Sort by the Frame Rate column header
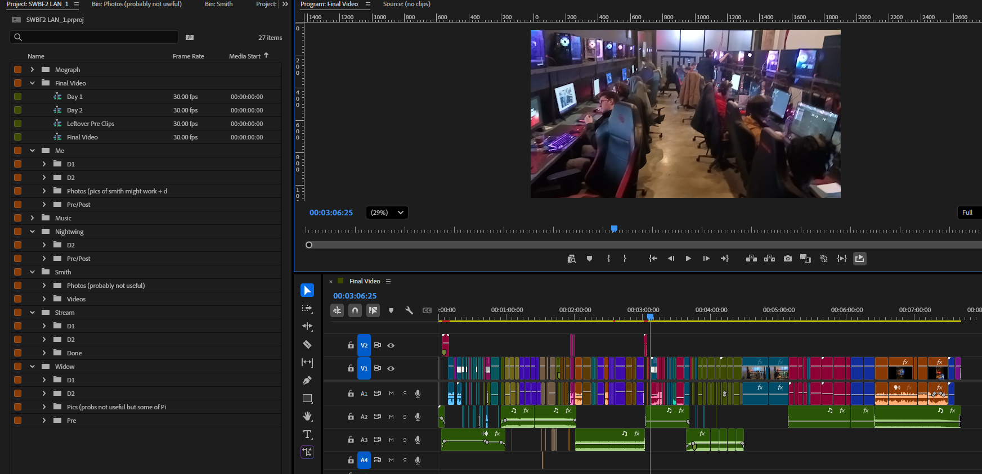This screenshot has height=474, width=982. click(x=189, y=56)
